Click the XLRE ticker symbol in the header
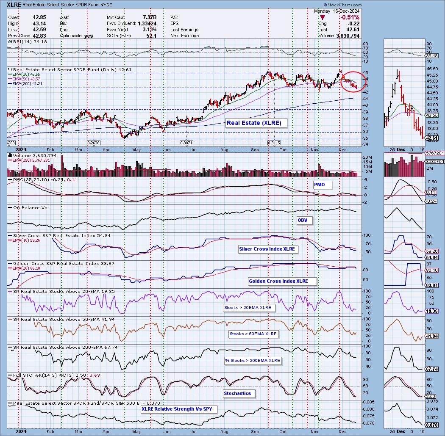Image resolution: width=445 pixels, height=436 pixels. pyautogui.click(x=13, y=5)
